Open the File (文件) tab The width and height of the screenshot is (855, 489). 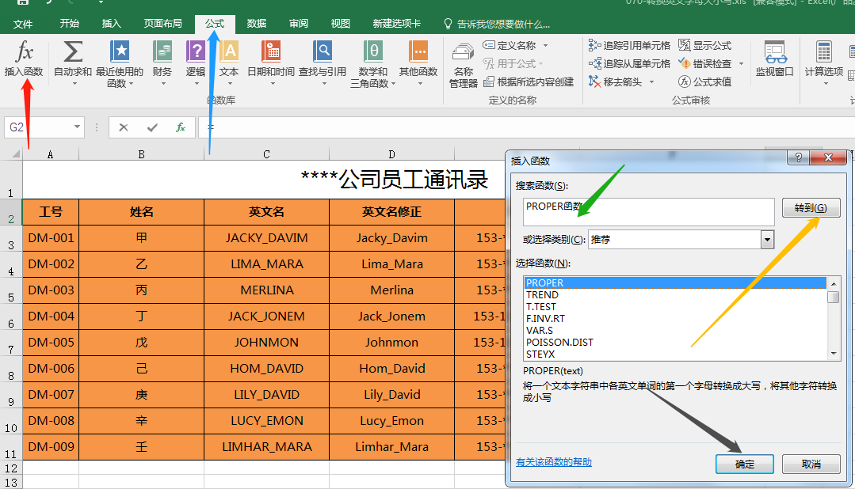[x=23, y=24]
